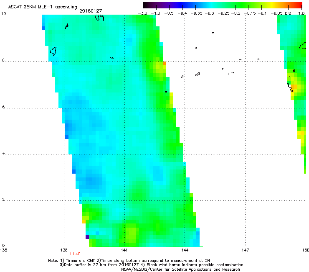Click longitude axis label 147
This screenshot has height=272, width=309.
point(246,250)
